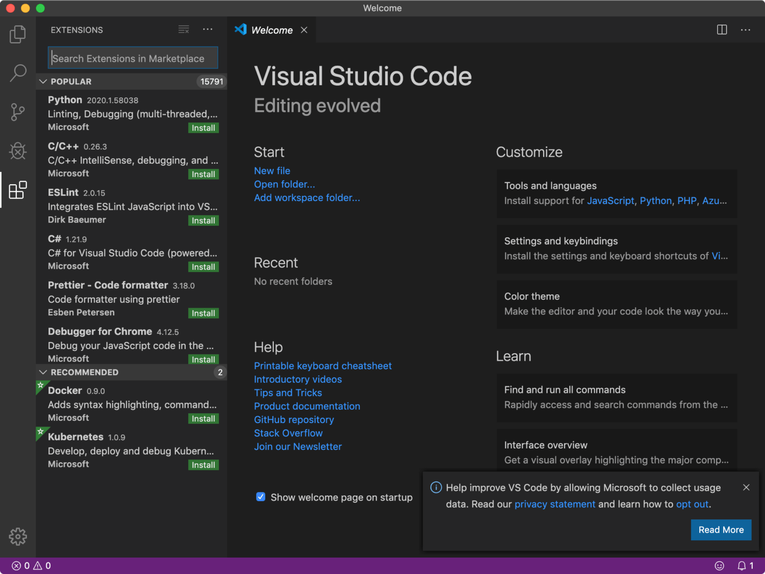The width and height of the screenshot is (765, 574).
Task: Clear extensions search results icon
Action: [184, 30]
